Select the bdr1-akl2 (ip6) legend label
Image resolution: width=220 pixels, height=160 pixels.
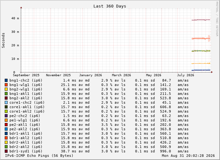coord(26,138)
